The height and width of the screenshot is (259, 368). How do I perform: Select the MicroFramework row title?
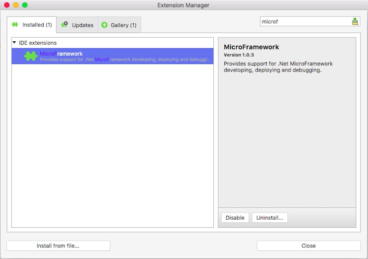[61, 54]
